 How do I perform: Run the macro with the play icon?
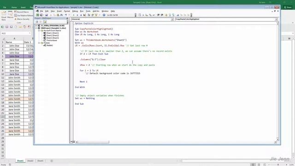point(74,15)
